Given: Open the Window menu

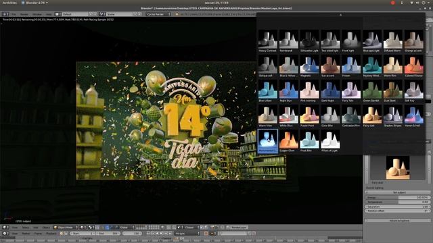Looking at the screenshot, I should point(37,14).
